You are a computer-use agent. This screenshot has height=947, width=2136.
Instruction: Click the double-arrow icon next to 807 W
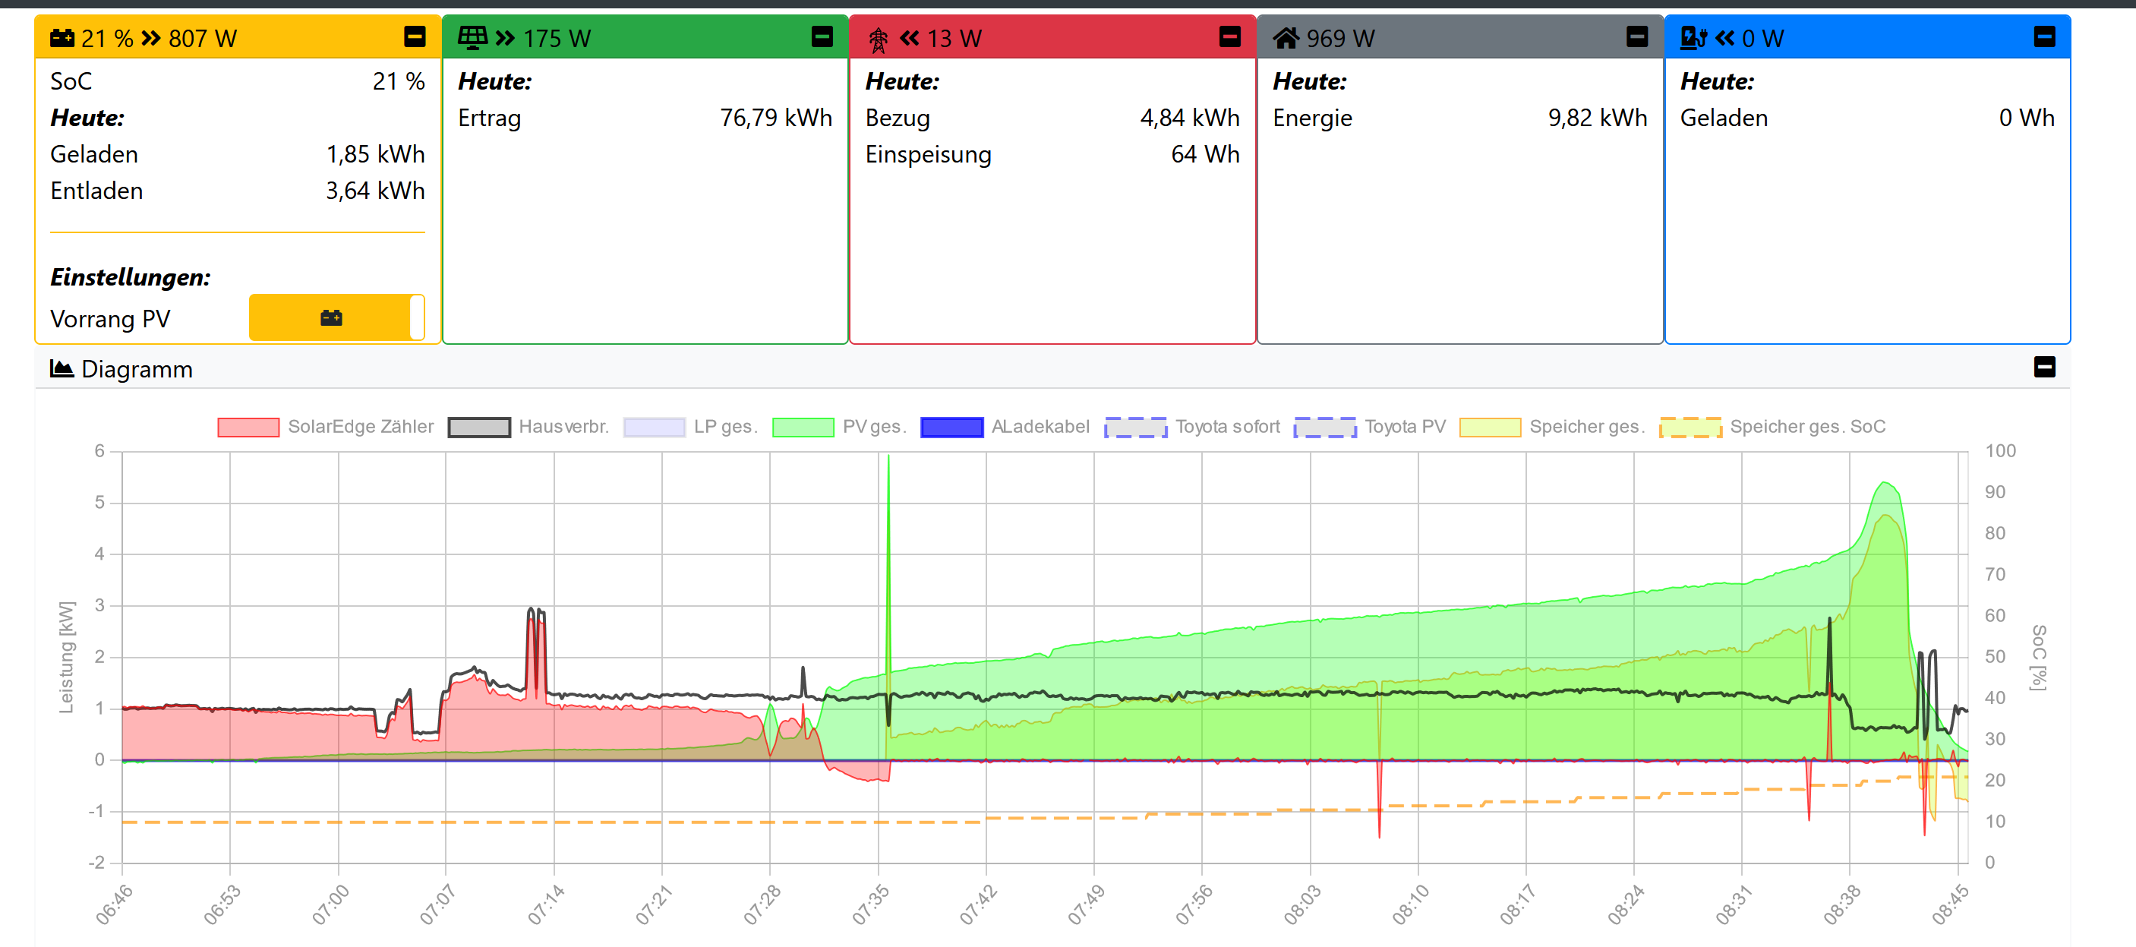151,38
